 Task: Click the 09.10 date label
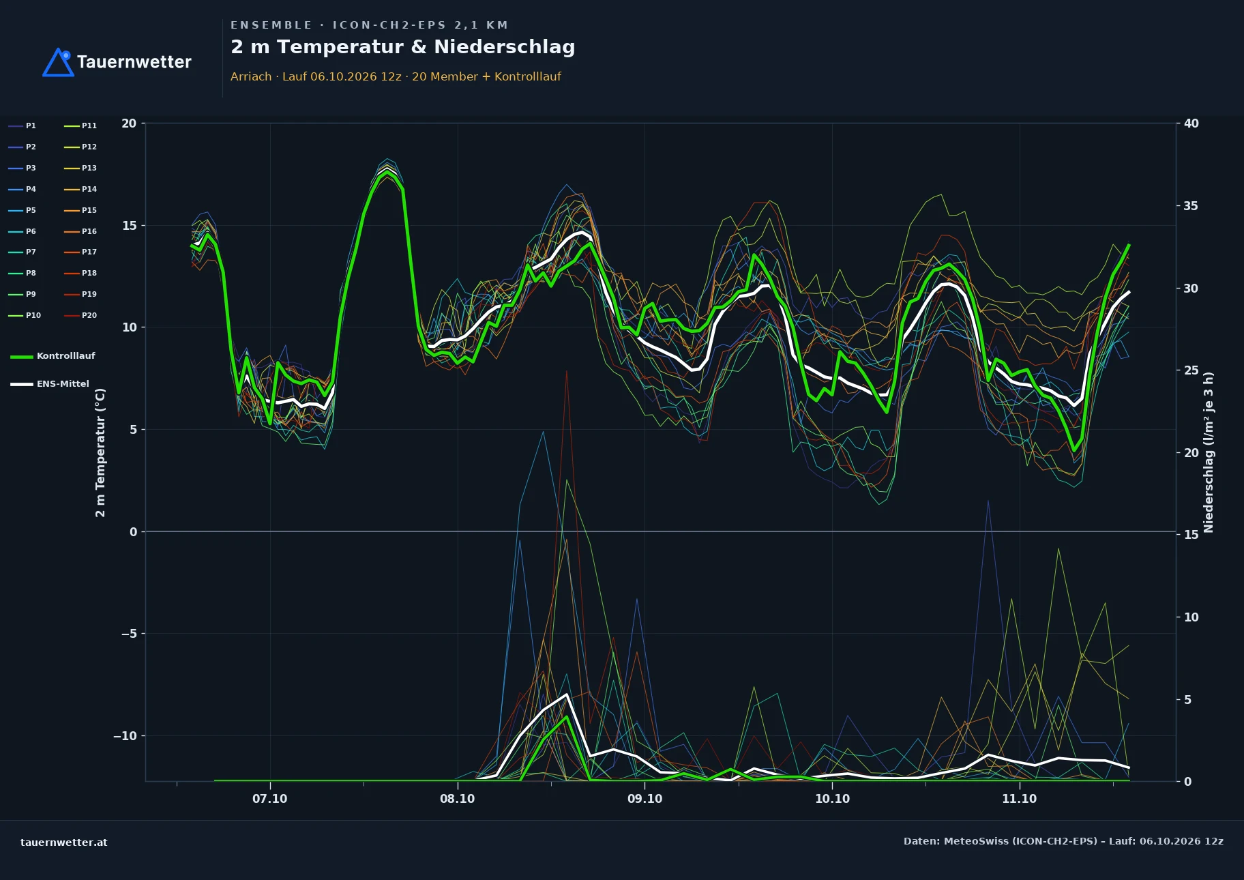(645, 799)
